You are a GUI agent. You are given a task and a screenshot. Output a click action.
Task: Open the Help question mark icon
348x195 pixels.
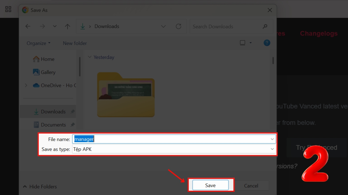(267, 43)
